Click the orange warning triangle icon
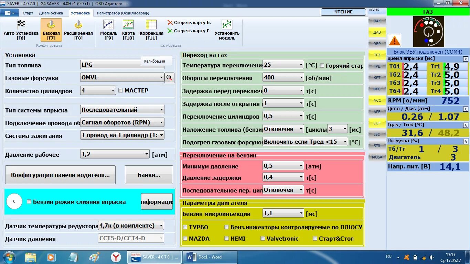The width and height of the screenshot is (470, 264). coord(394,41)
